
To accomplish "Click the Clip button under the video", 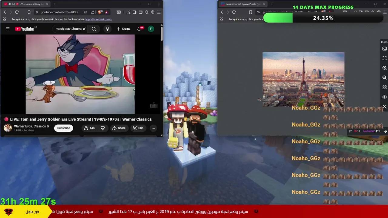I will click(138, 128).
